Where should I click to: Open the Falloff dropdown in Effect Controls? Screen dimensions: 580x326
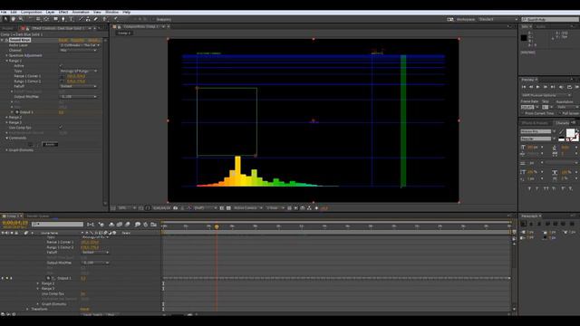(79, 86)
